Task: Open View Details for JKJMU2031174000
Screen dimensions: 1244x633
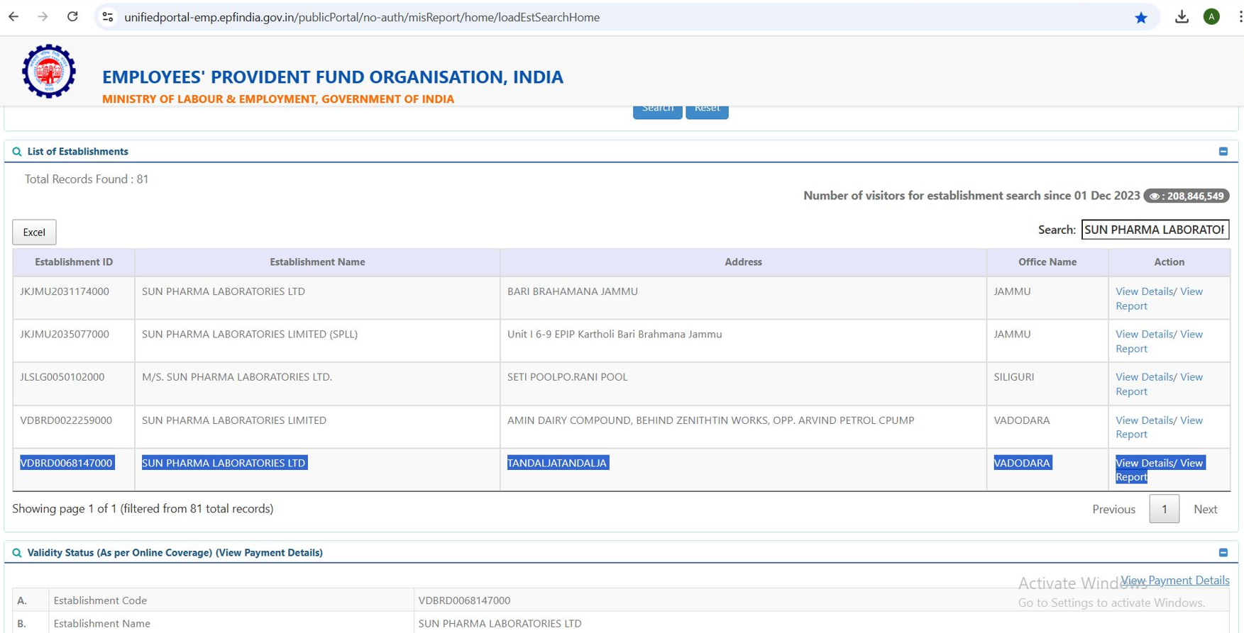Action: tap(1145, 291)
